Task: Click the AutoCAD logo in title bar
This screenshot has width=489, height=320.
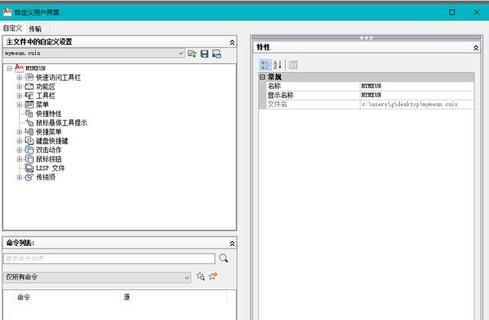Action: click(7, 12)
